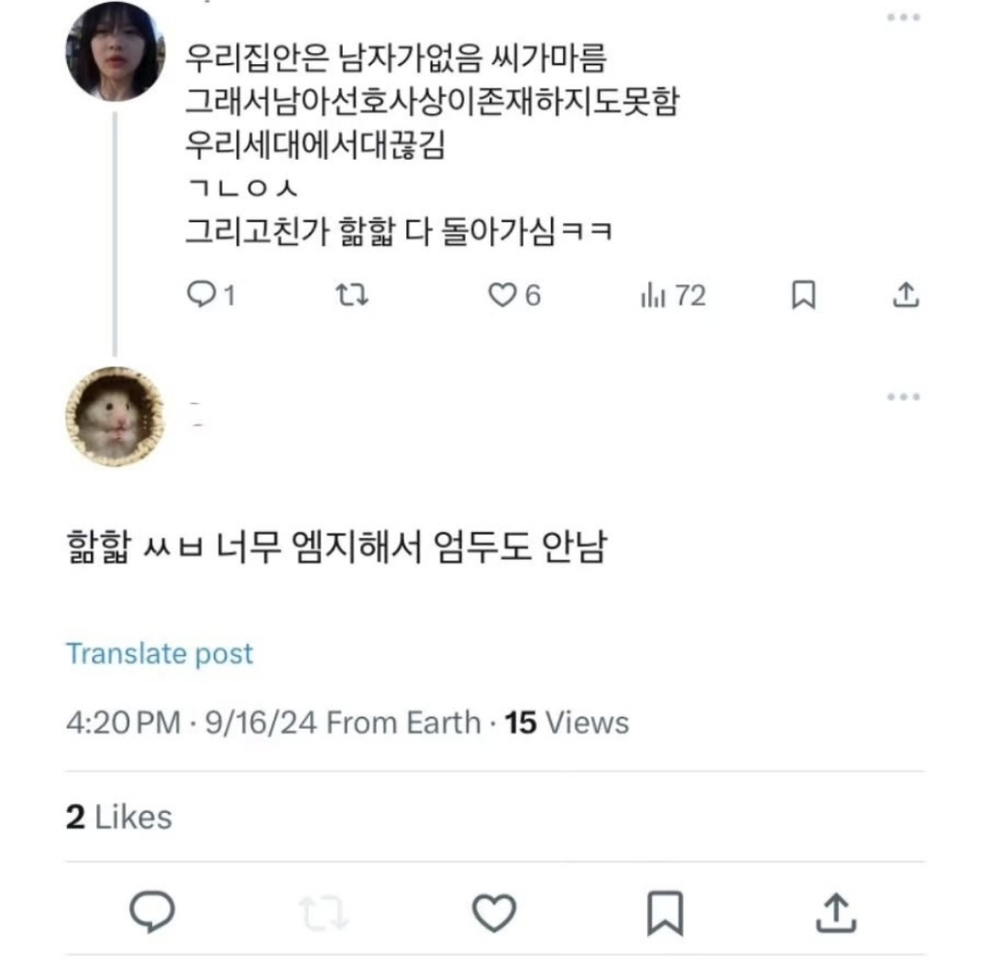Share the first tweet
990x968 pixels.
(x=905, y=296)
